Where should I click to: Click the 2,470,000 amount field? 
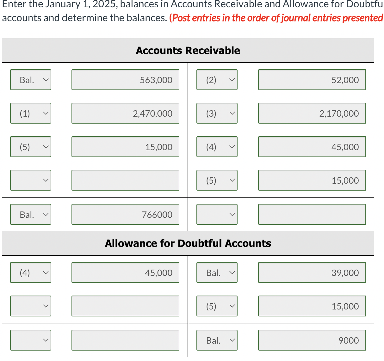125,113
